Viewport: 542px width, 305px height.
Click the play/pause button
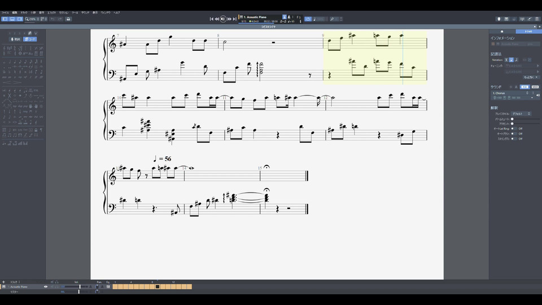point(223,19)
